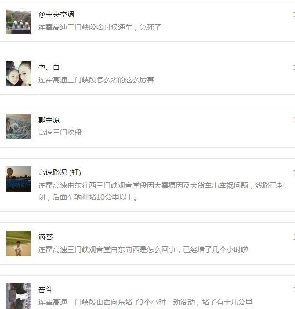Open message asking 啥时候通车，急死了

pos(99,27)
